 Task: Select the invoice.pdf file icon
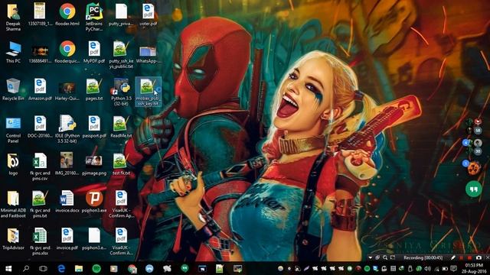pyautogui.click(x=67, y=236)
